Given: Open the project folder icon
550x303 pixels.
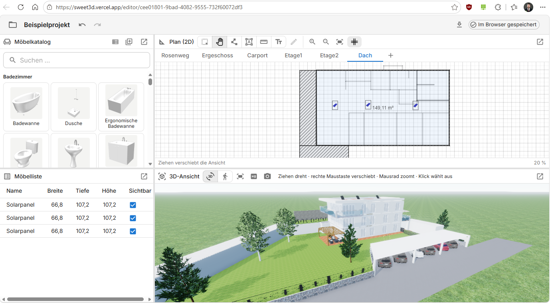Looking at the screenshot, I should 13,25.
